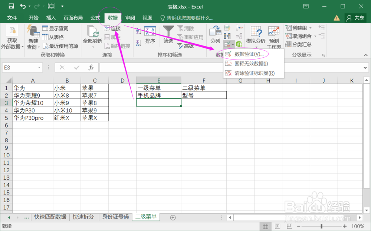371x231 pixels.
Task: Click the yellow warning triangle icon
Action: point(336,18)
